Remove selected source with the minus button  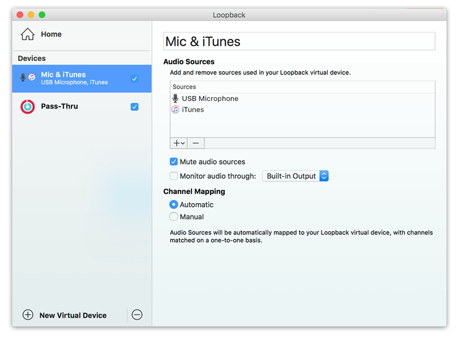click(195, 143)
